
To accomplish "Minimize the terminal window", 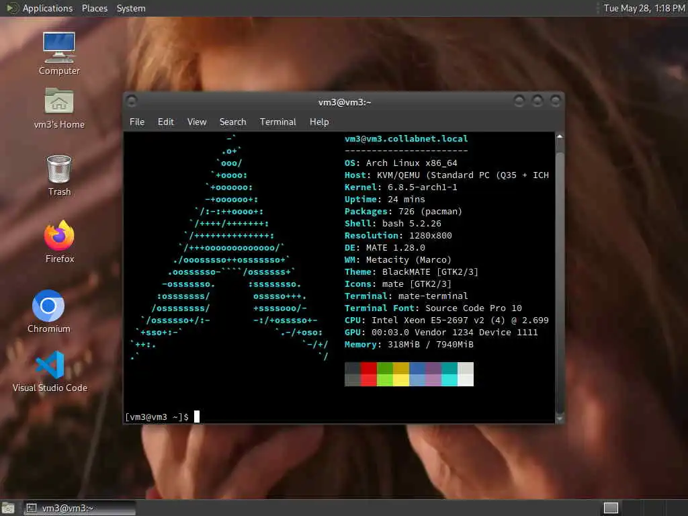I will [x=519, y=101].
